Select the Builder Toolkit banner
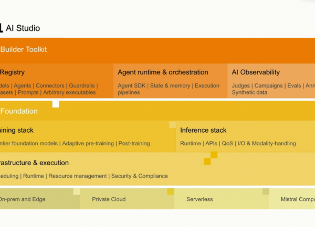The image size is (315, 227). tap(157, 50)
